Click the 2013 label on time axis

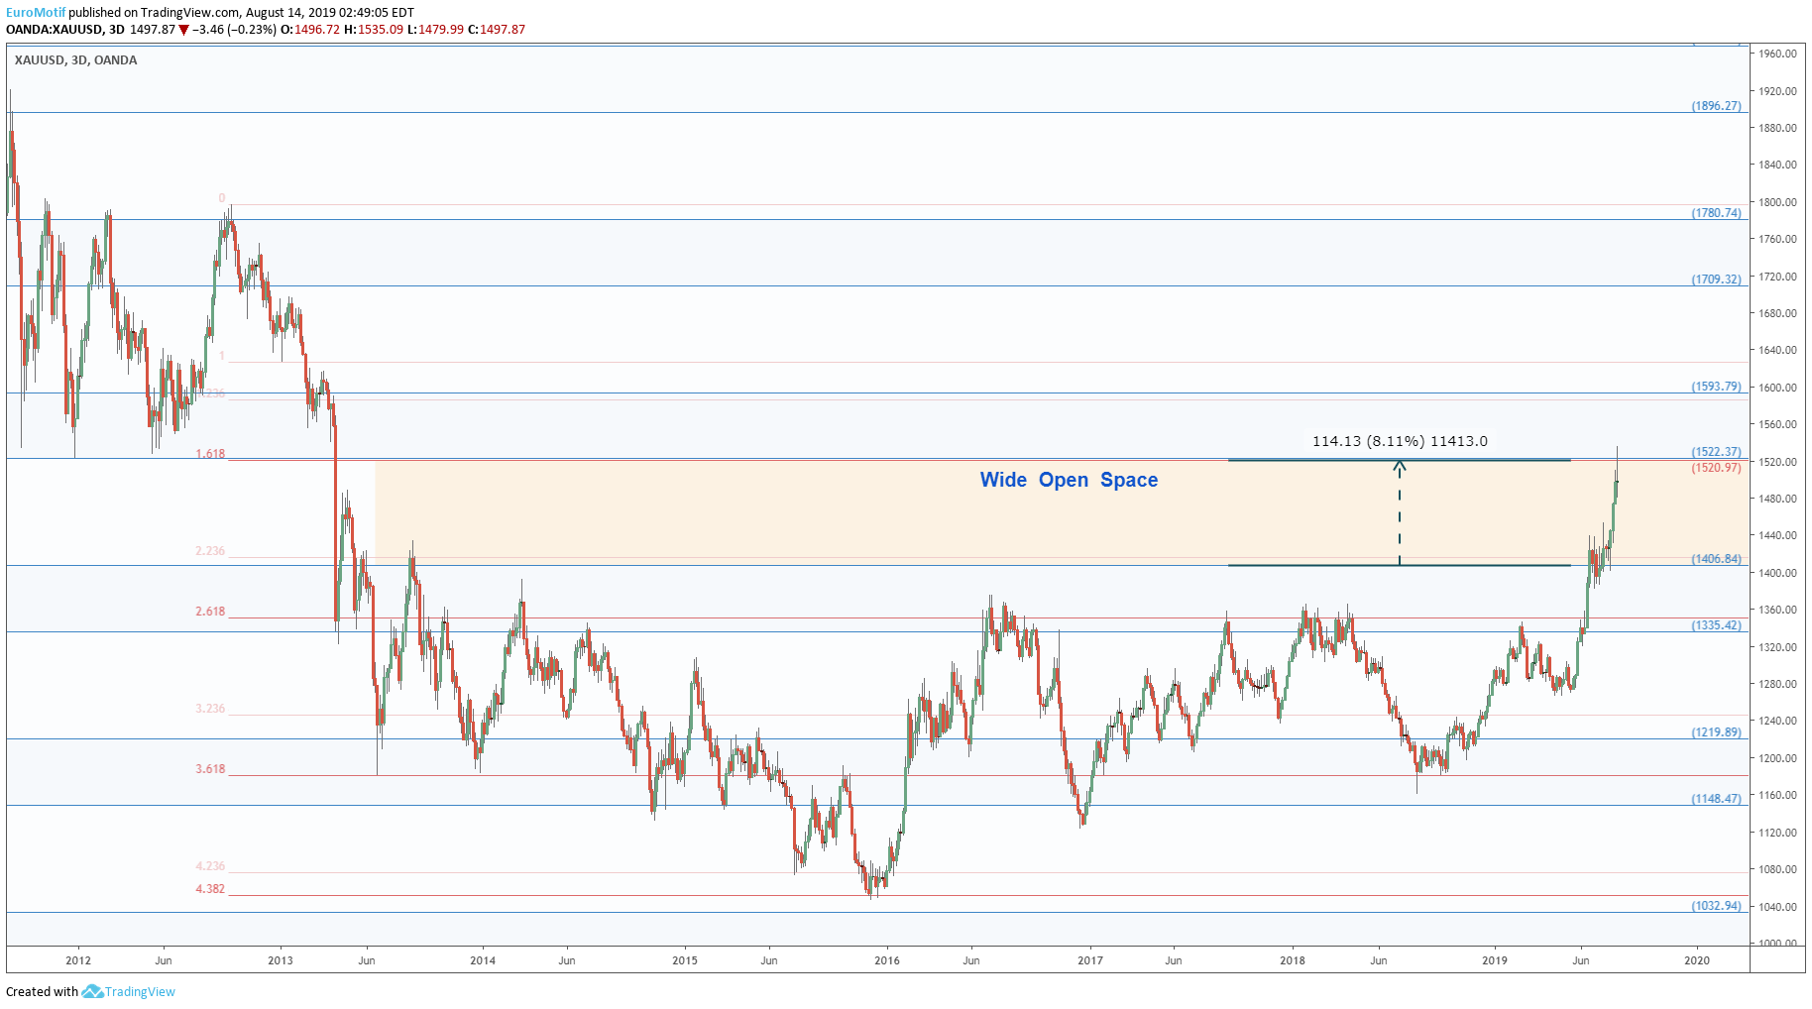(281, 960)
